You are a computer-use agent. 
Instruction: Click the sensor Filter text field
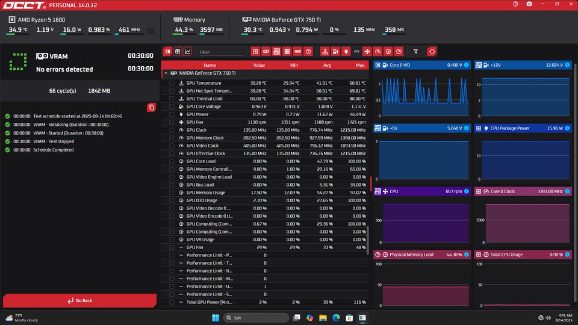click(x=220, y=52)
